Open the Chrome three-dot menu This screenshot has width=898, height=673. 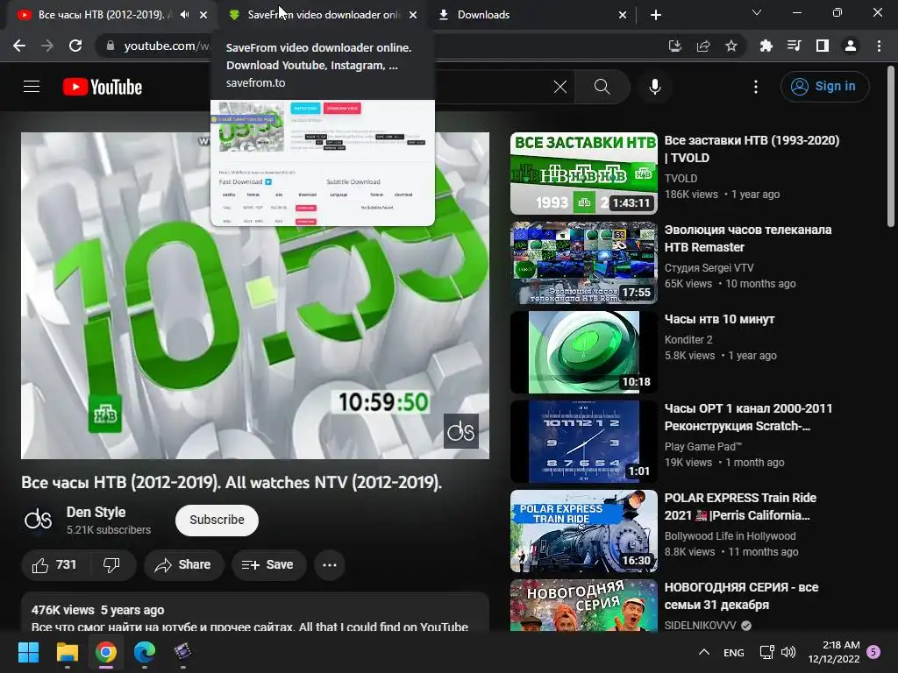point(879,46)
